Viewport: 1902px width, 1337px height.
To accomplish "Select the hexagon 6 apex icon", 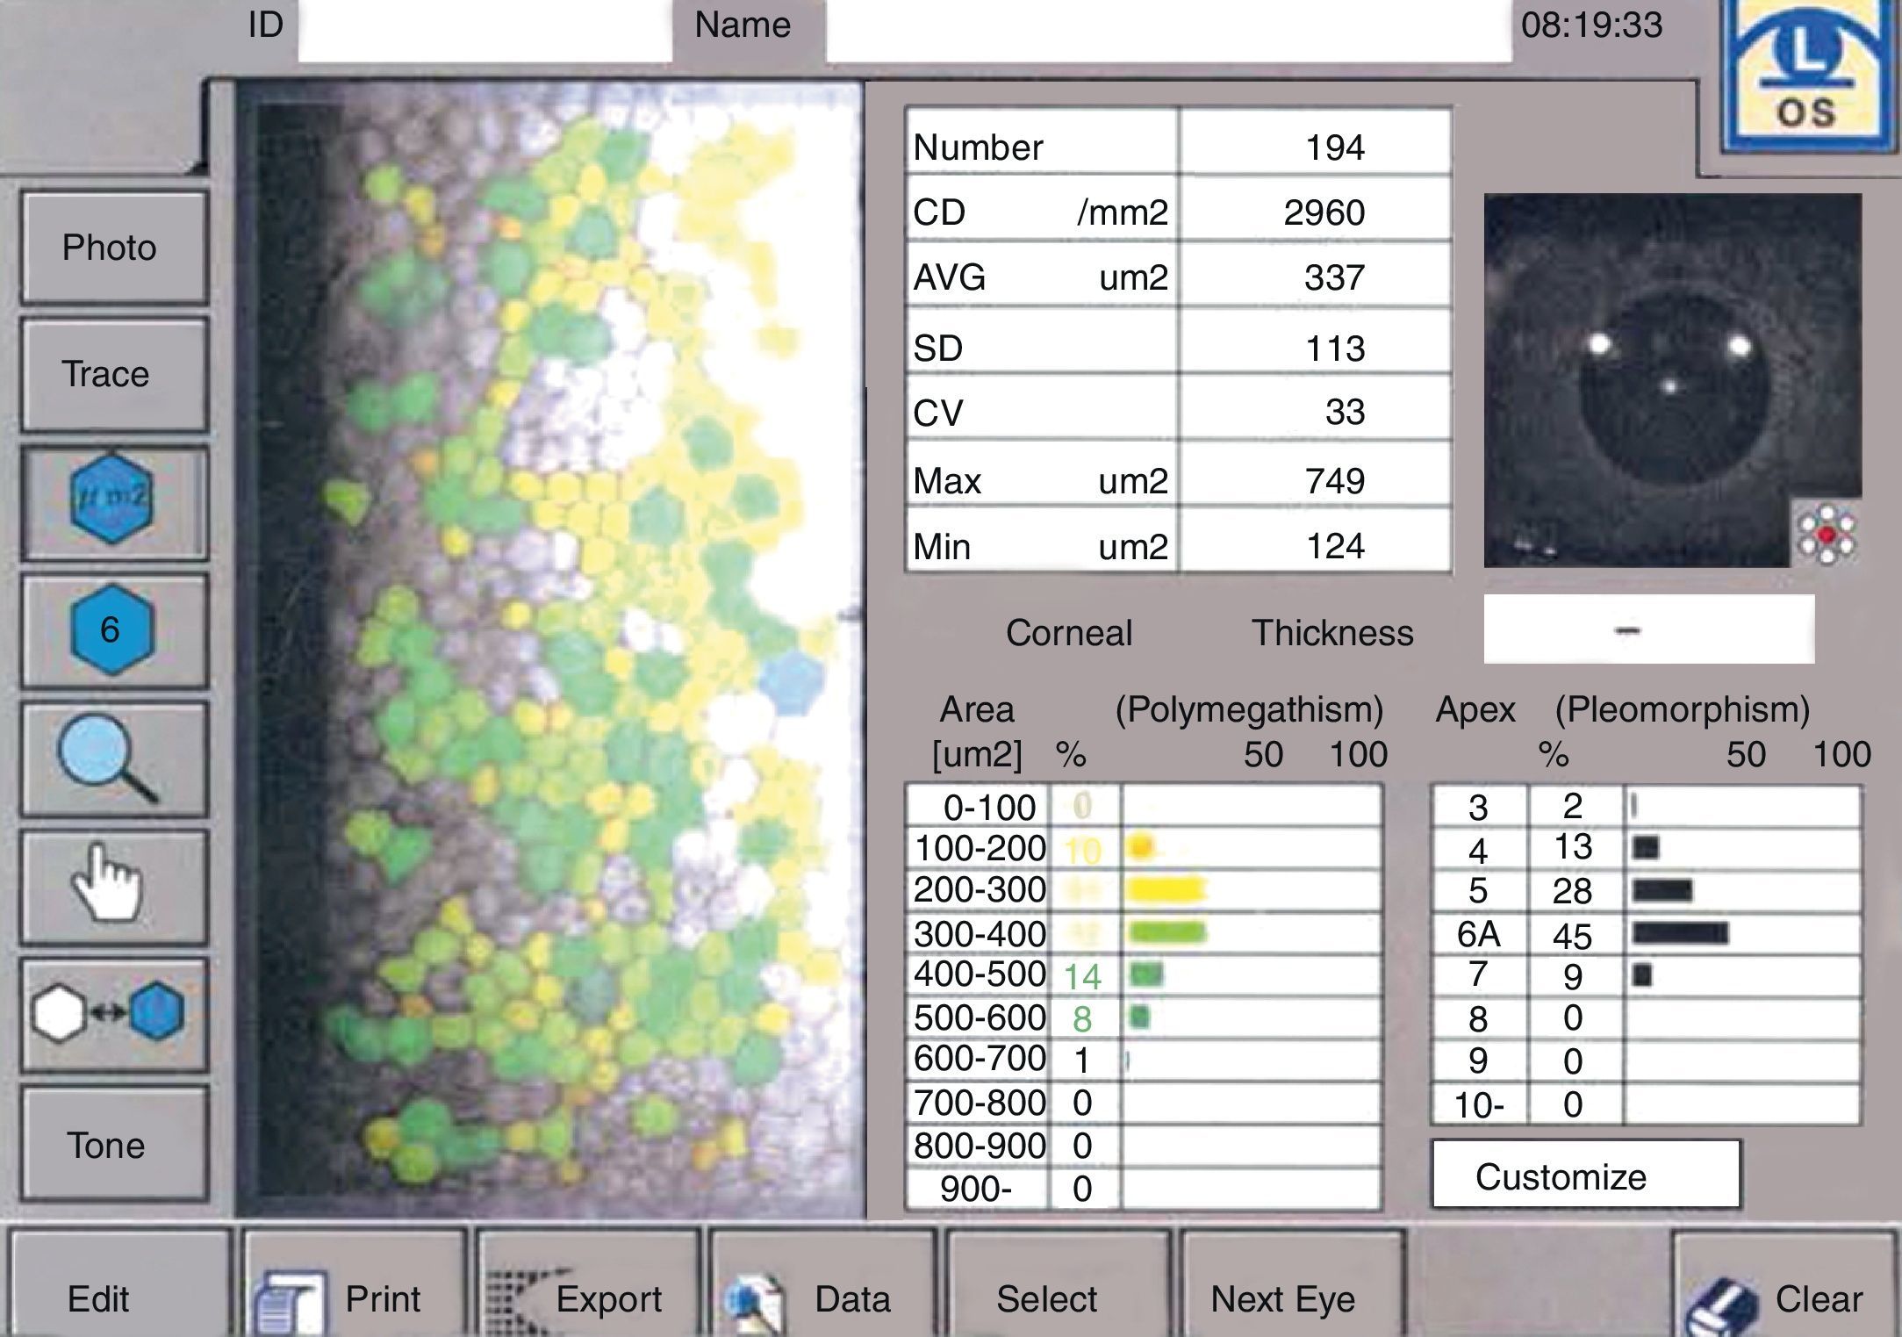I will coord(112,629).
